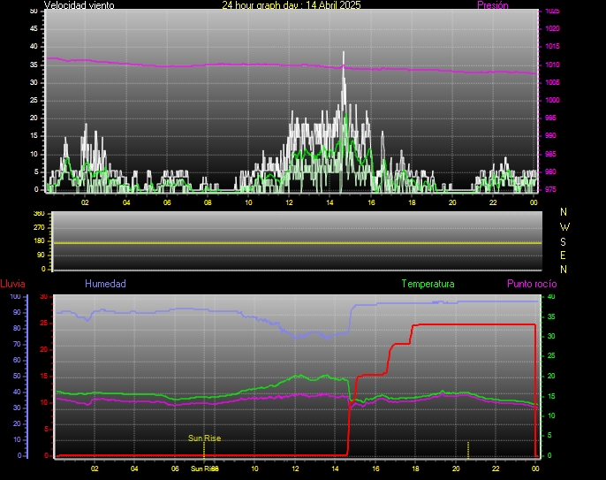
Task: Click the magenta "Punto rocío" legend label
Action: pos(532,284)
